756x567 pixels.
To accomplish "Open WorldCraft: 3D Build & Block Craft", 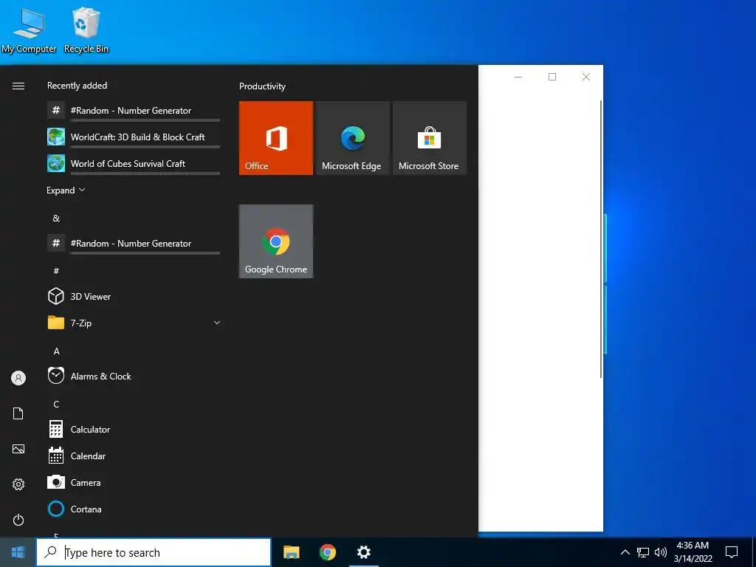I will tap(134, 137).
